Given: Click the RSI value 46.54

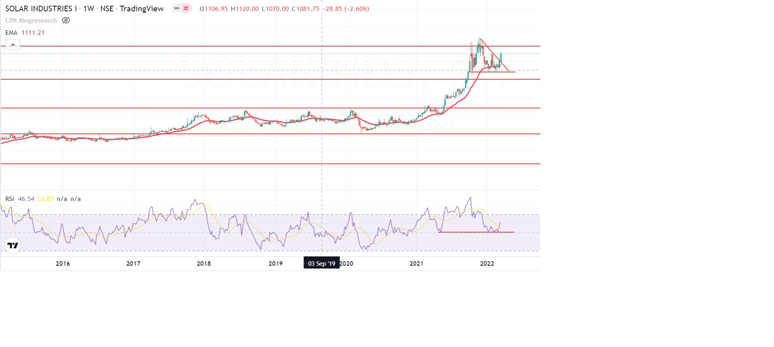Looking at the screenshot, I should click(x=26, y=199).
